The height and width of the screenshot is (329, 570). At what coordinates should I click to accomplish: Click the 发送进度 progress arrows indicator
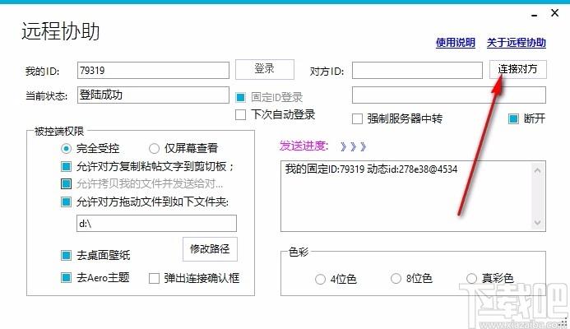coord(353,146)
